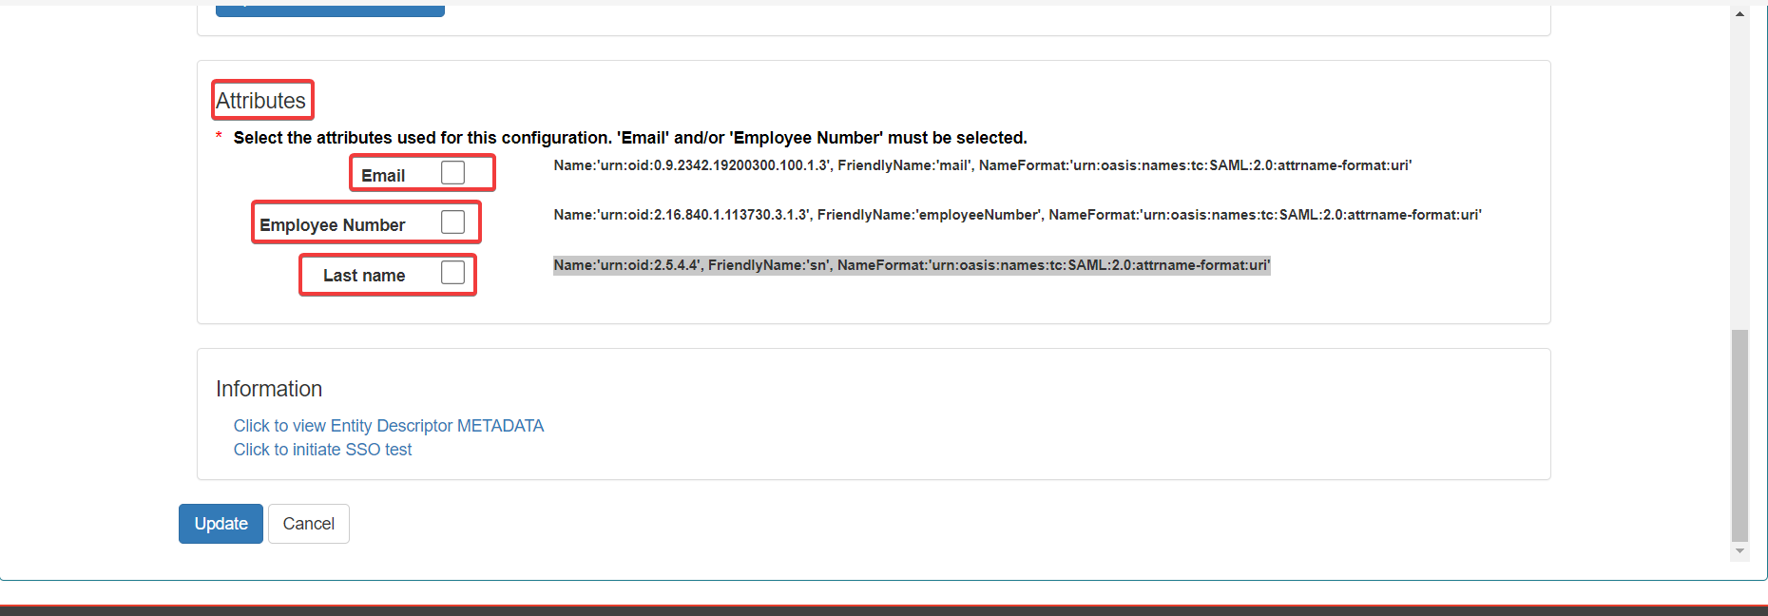The width and height of the screenshot is (1768, 616).
Task: Click the 'mail' FriendlyName attribute text
Action: (982, 165)
